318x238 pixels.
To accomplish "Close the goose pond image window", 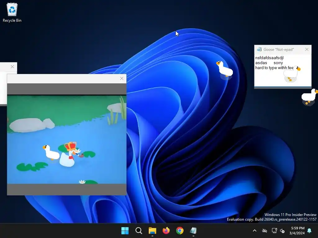I will click(x=122, y=78).
